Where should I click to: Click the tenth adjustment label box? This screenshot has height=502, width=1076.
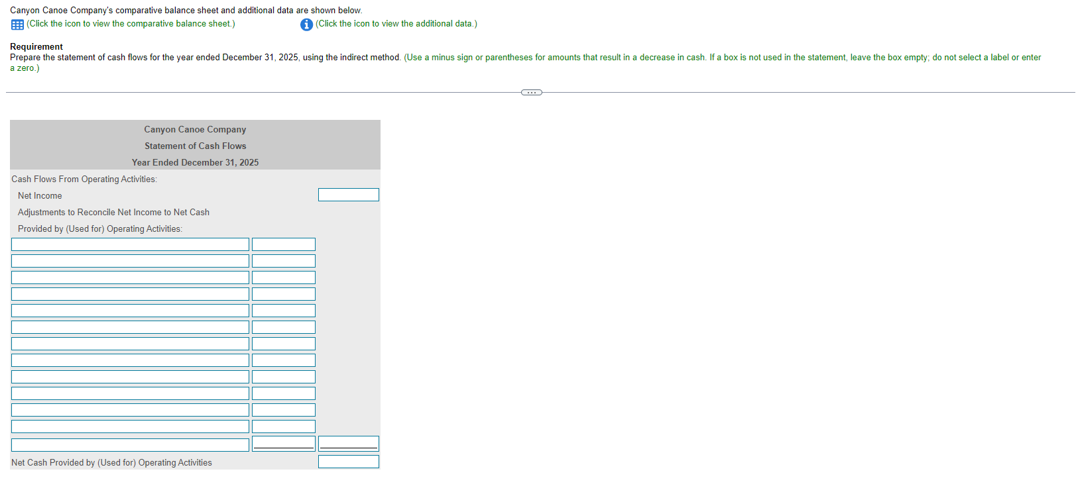pyautogui.click(x=130, y=393)
